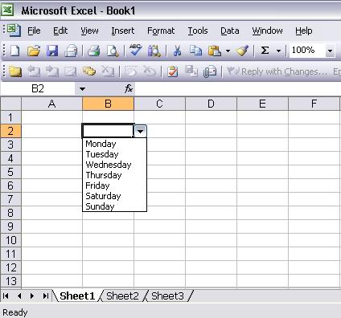
Task: Click the Print icon in the toolbar
Action: (x=93, y=51)
